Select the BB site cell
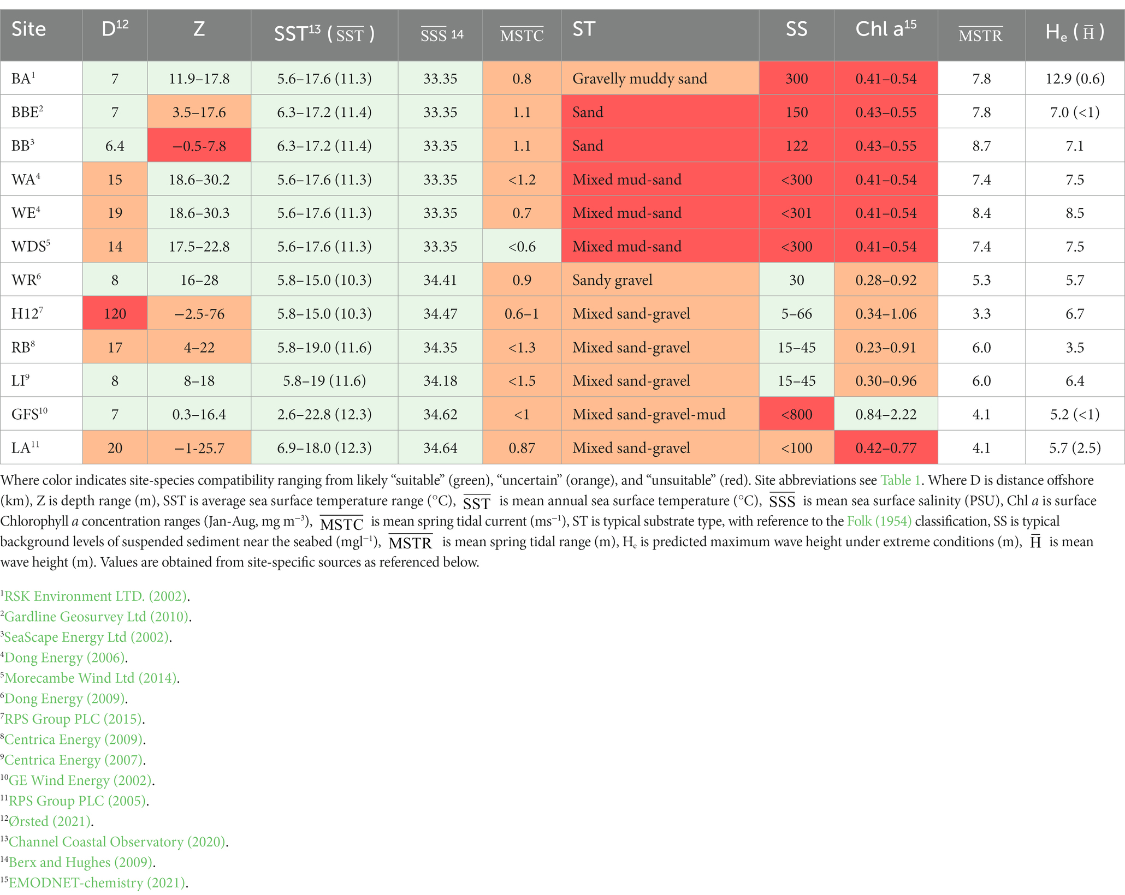Viewport: 1125px width, 895px height. point(42,145)
